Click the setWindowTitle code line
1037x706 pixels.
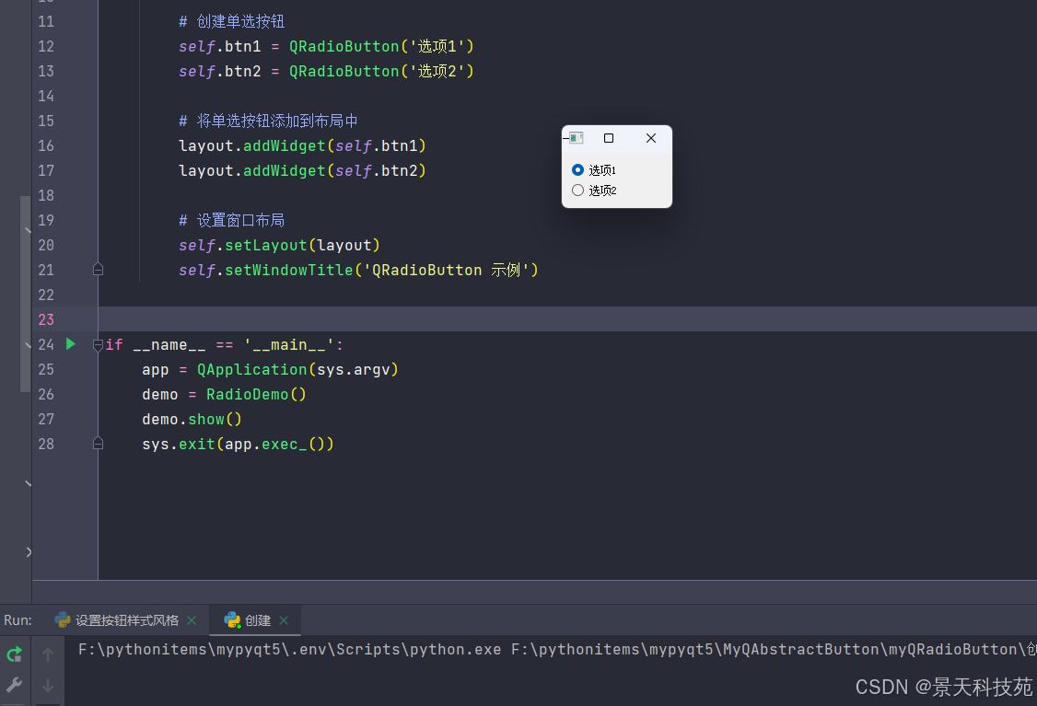tap(358, 271)
